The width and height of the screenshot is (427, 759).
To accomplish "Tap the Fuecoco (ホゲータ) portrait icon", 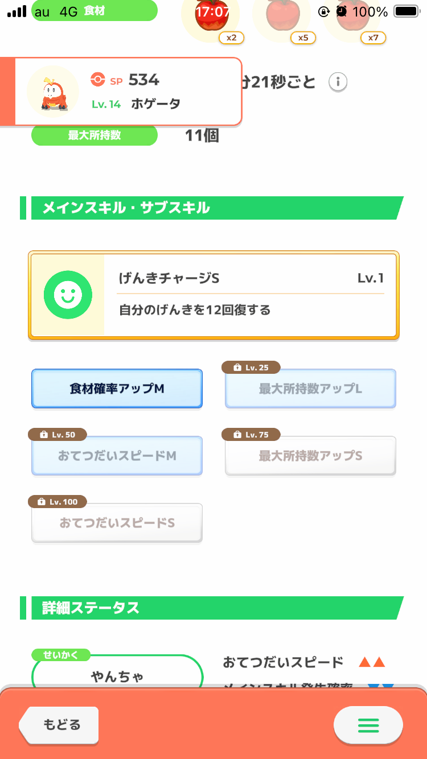I will tap(53, 90).
